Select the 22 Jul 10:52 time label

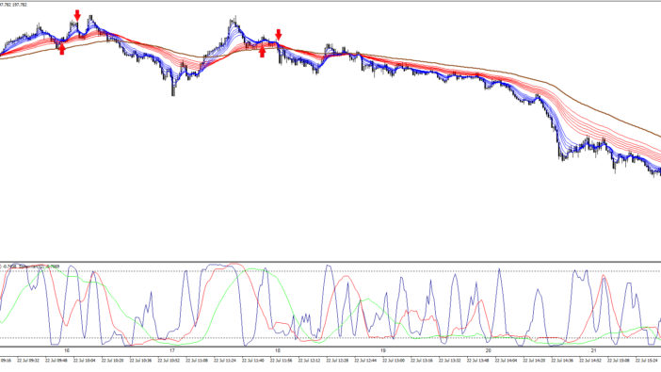pyautogui.click(x=169, y=361)
